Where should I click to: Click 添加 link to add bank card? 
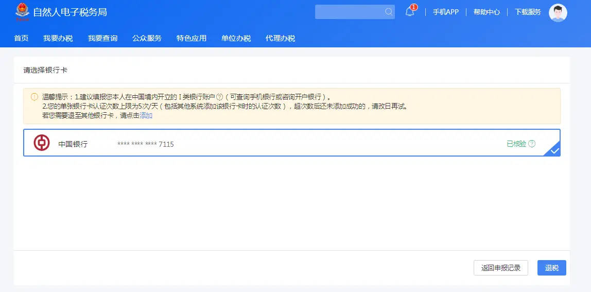click(146, 116)
